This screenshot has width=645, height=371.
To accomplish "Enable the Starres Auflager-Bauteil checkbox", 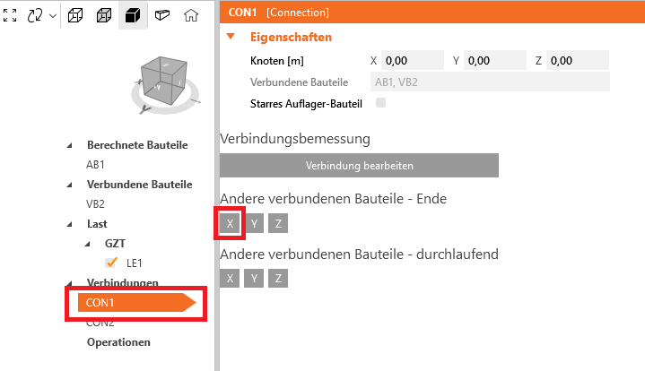I will point(381,103).
